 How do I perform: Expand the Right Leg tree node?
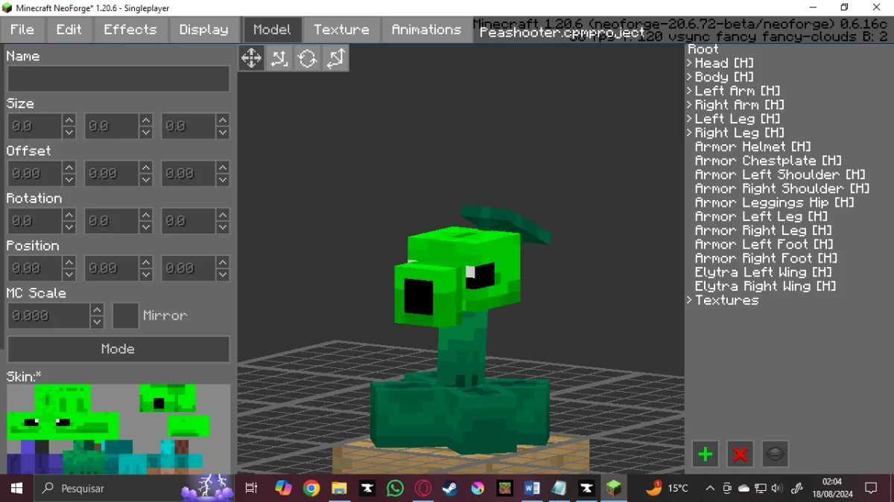[x=690, y=133]
